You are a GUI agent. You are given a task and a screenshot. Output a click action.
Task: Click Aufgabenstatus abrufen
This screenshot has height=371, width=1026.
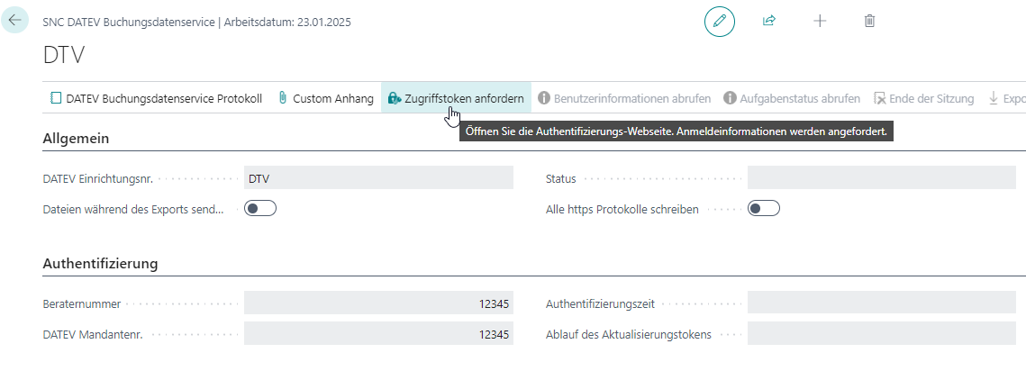coord(792,98)
